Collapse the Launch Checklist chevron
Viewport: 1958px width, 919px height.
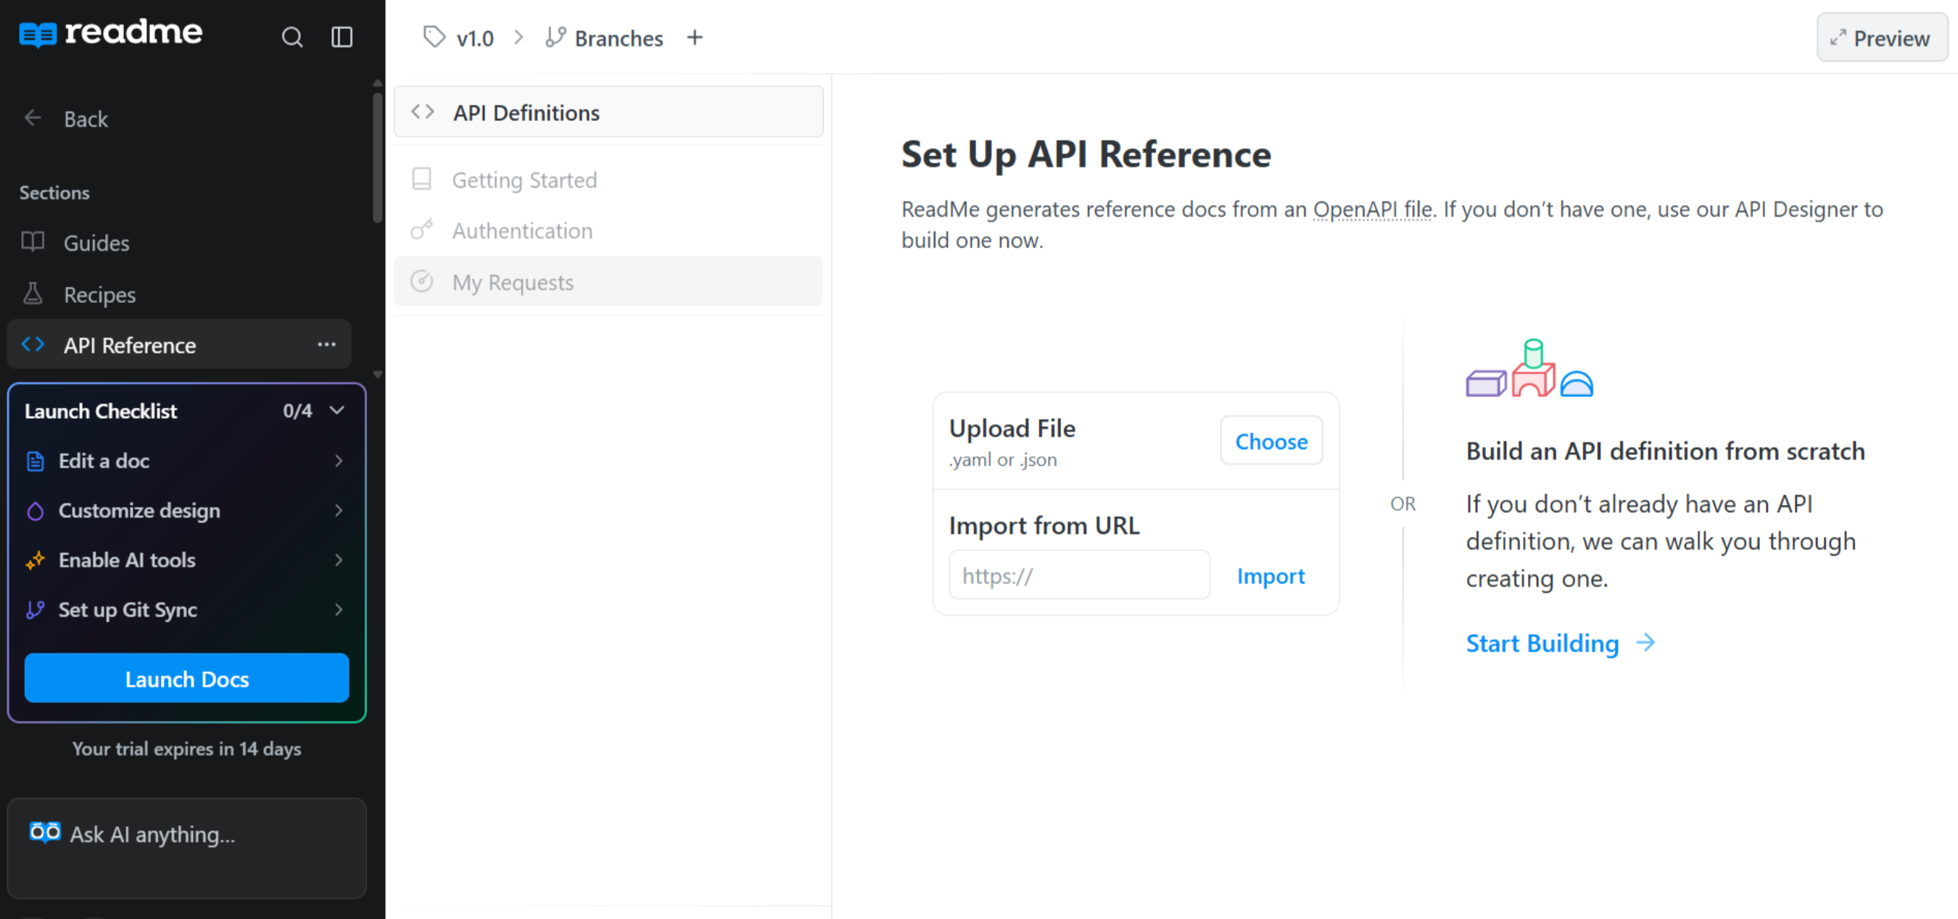337,410
